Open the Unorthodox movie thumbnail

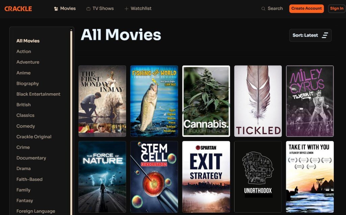coord(258,176)
